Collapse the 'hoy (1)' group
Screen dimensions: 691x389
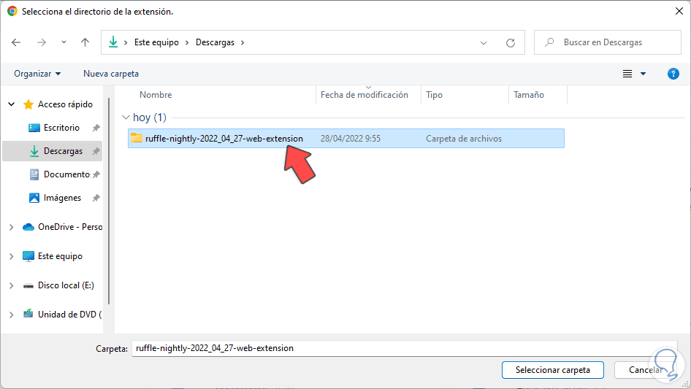pyautogui.click(x=126, y=118)
